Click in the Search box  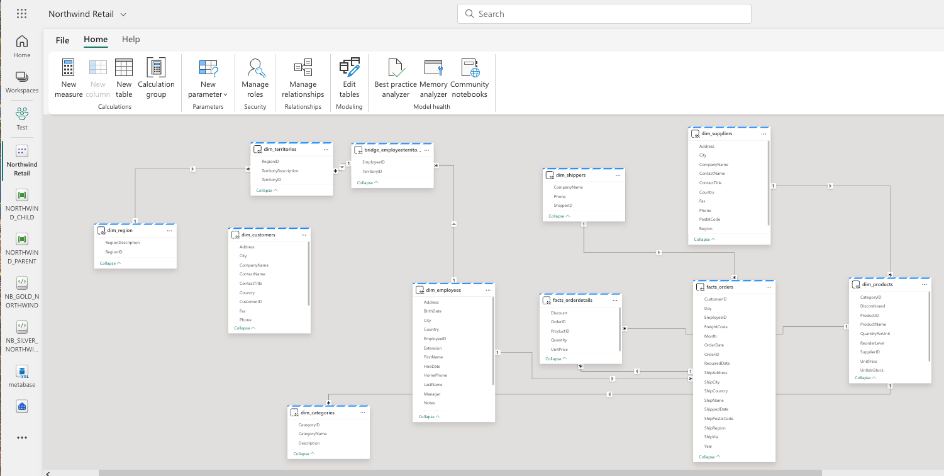point(604,14)
